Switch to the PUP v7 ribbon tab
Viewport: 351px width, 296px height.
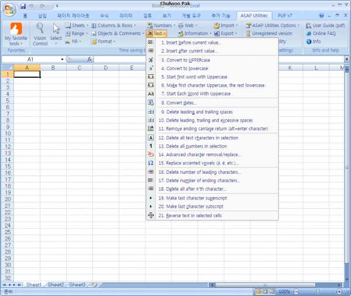point(285,16)
